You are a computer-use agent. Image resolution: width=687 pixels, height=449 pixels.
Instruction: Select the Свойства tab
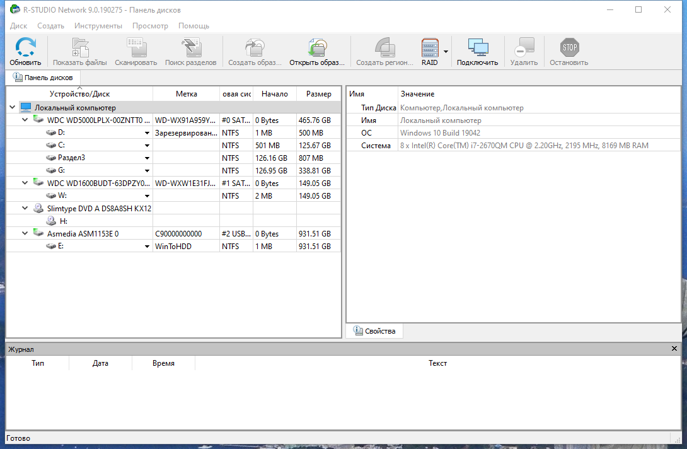(x=374, y=331)
